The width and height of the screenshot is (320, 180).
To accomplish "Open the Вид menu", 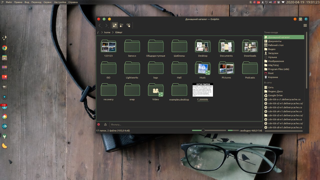I will point(27,2).
